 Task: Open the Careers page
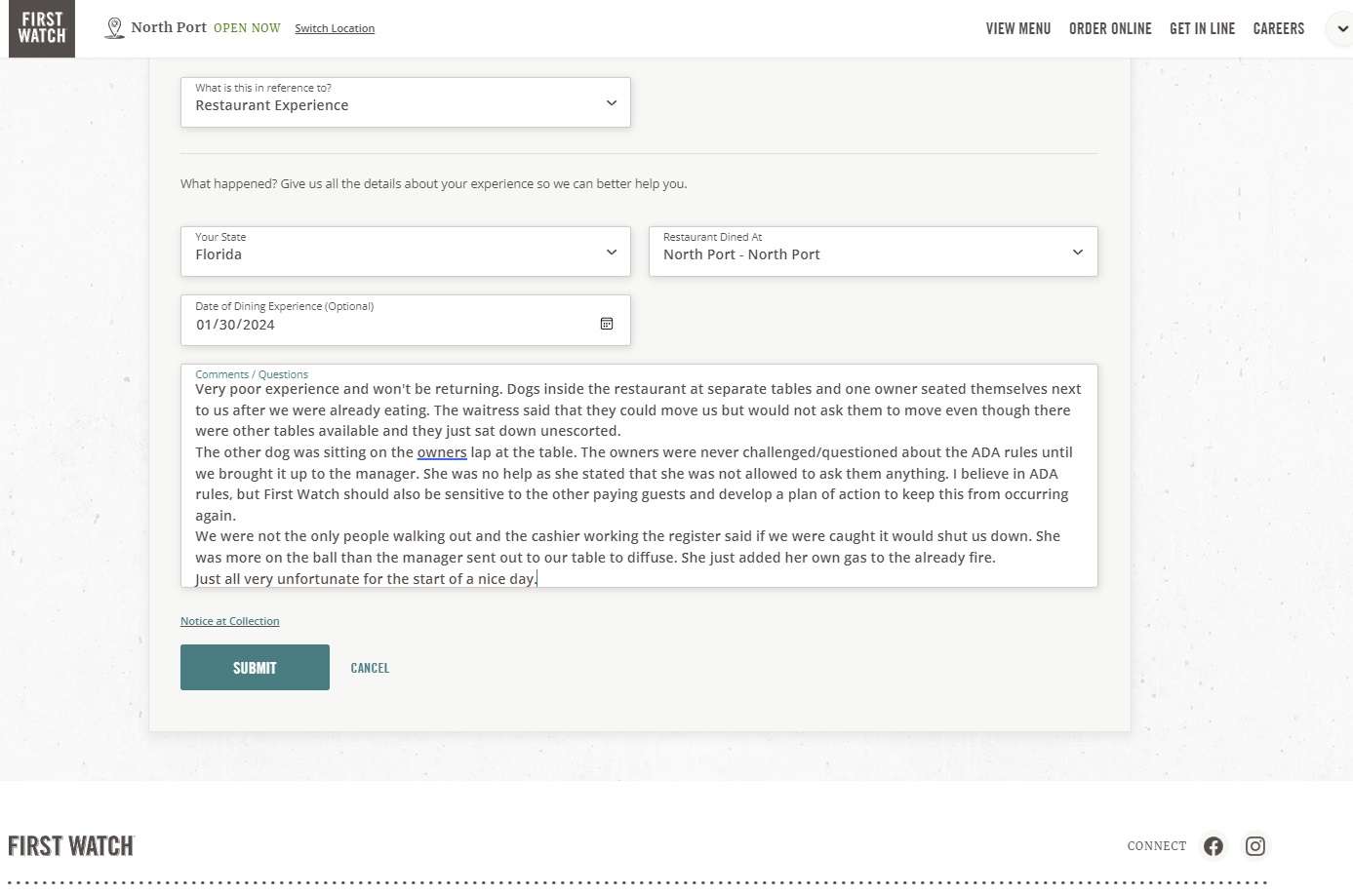1278,29
